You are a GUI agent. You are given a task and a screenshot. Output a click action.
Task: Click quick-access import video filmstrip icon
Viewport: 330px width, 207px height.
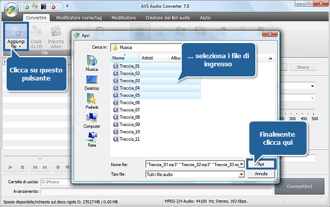44,6
